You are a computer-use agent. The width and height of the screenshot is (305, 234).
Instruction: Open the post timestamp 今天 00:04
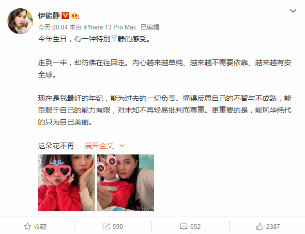pos(53,27)
